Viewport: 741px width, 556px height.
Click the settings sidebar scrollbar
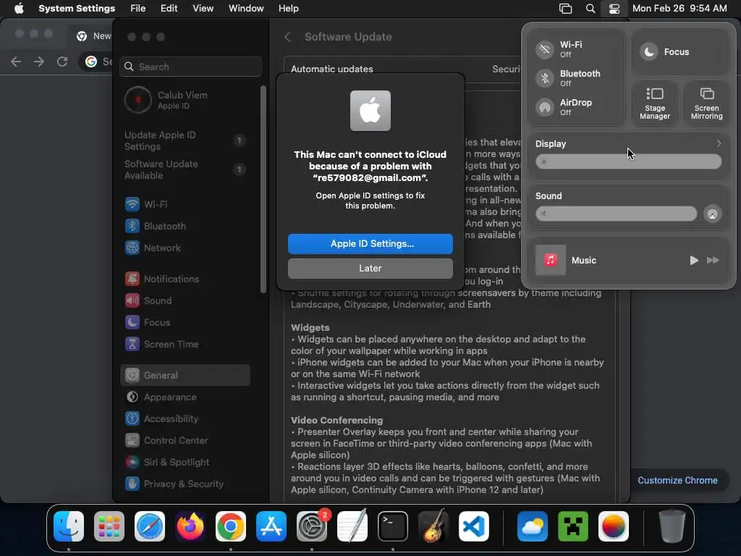click(263, 189)
